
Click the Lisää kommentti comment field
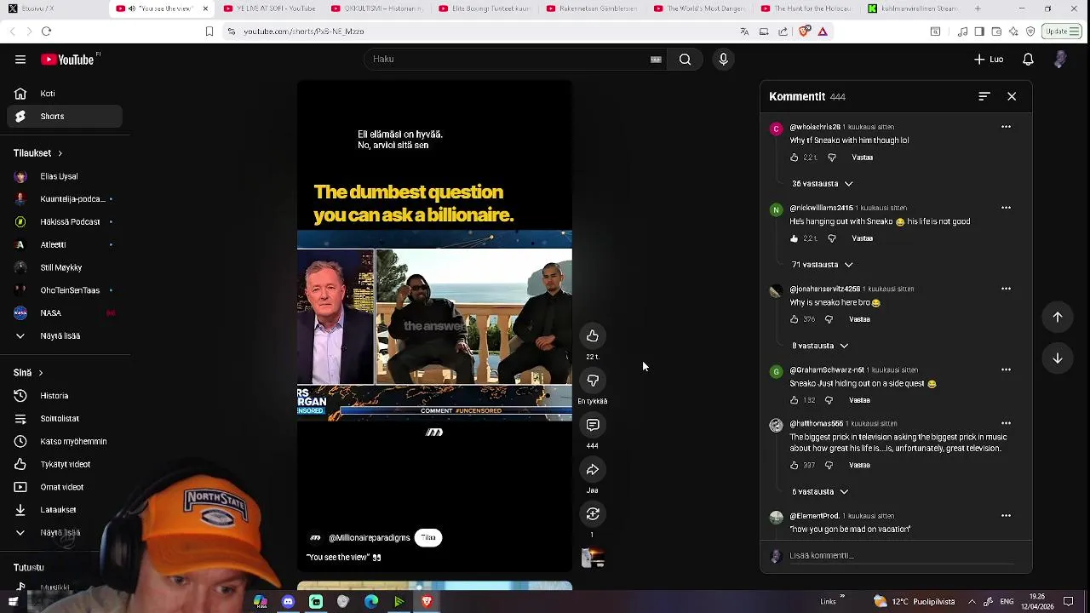click(x=901, y=556)
